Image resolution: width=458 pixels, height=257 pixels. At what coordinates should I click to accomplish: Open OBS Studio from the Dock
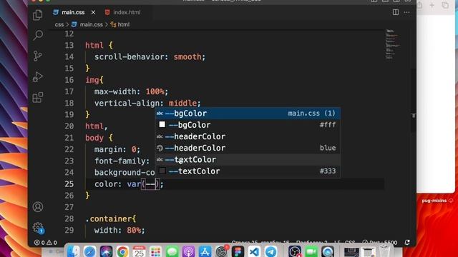pos(294,251)
